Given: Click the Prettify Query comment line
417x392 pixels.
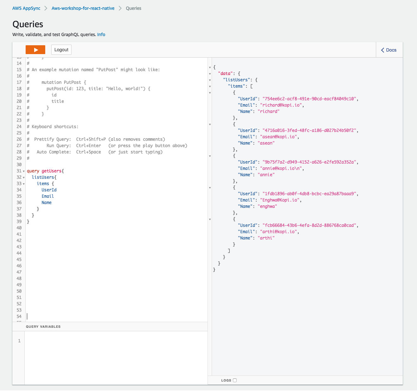Looking at the screenshot, I should tap(96, 139).
